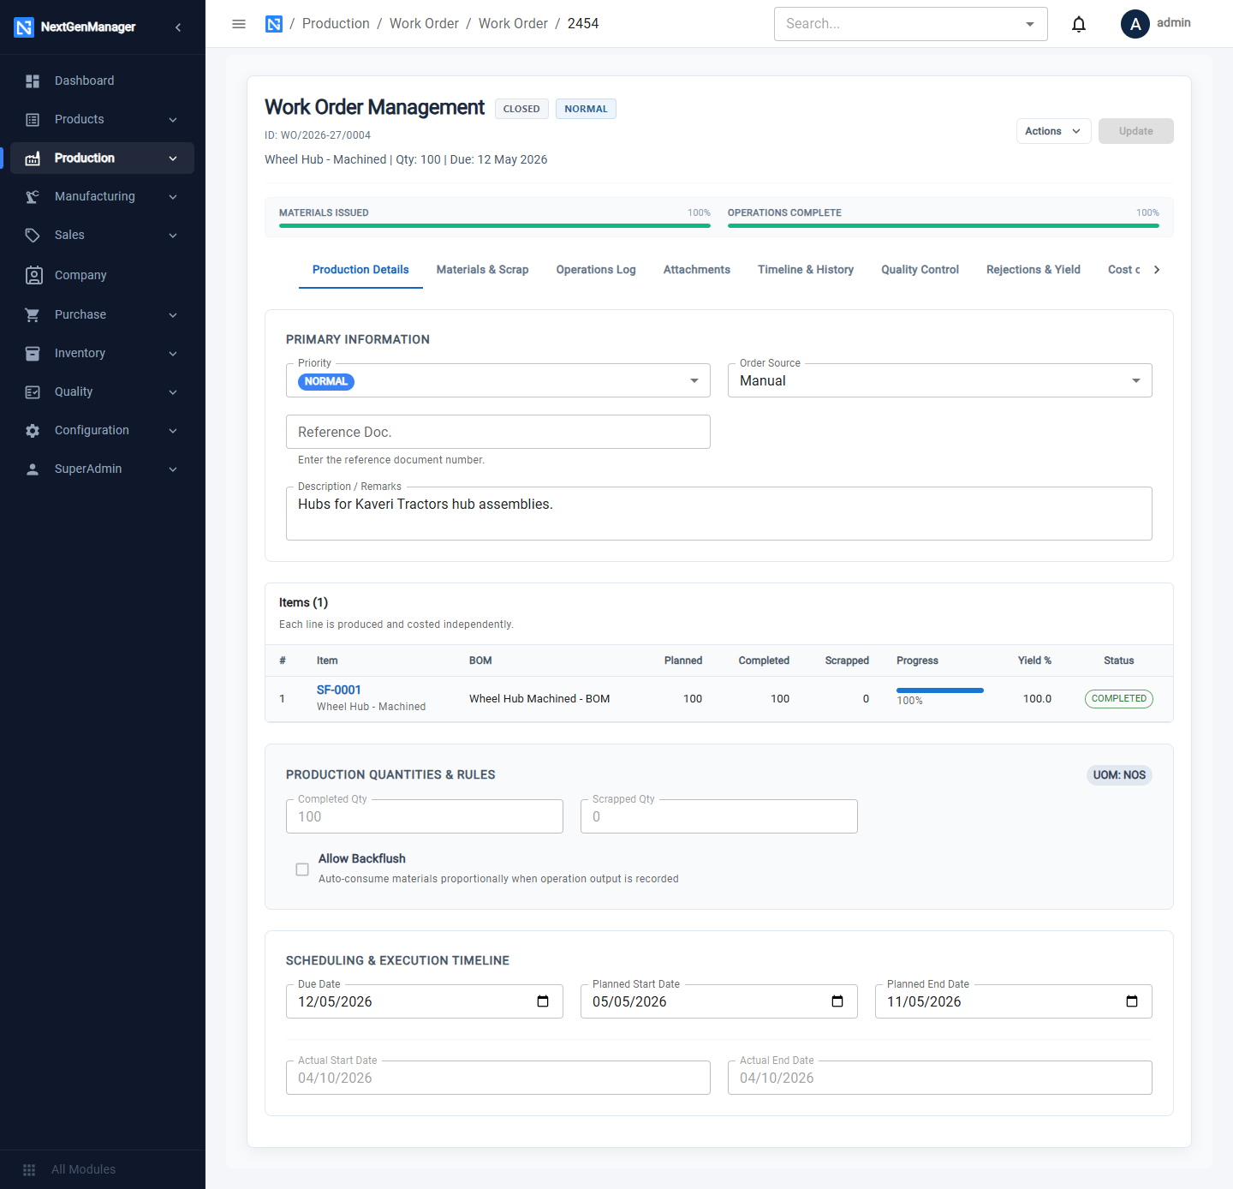This screenshot has height=1189, width=1233.
Task: Open the Planned Start Date calendar icon
Action: coord(837,1001)
